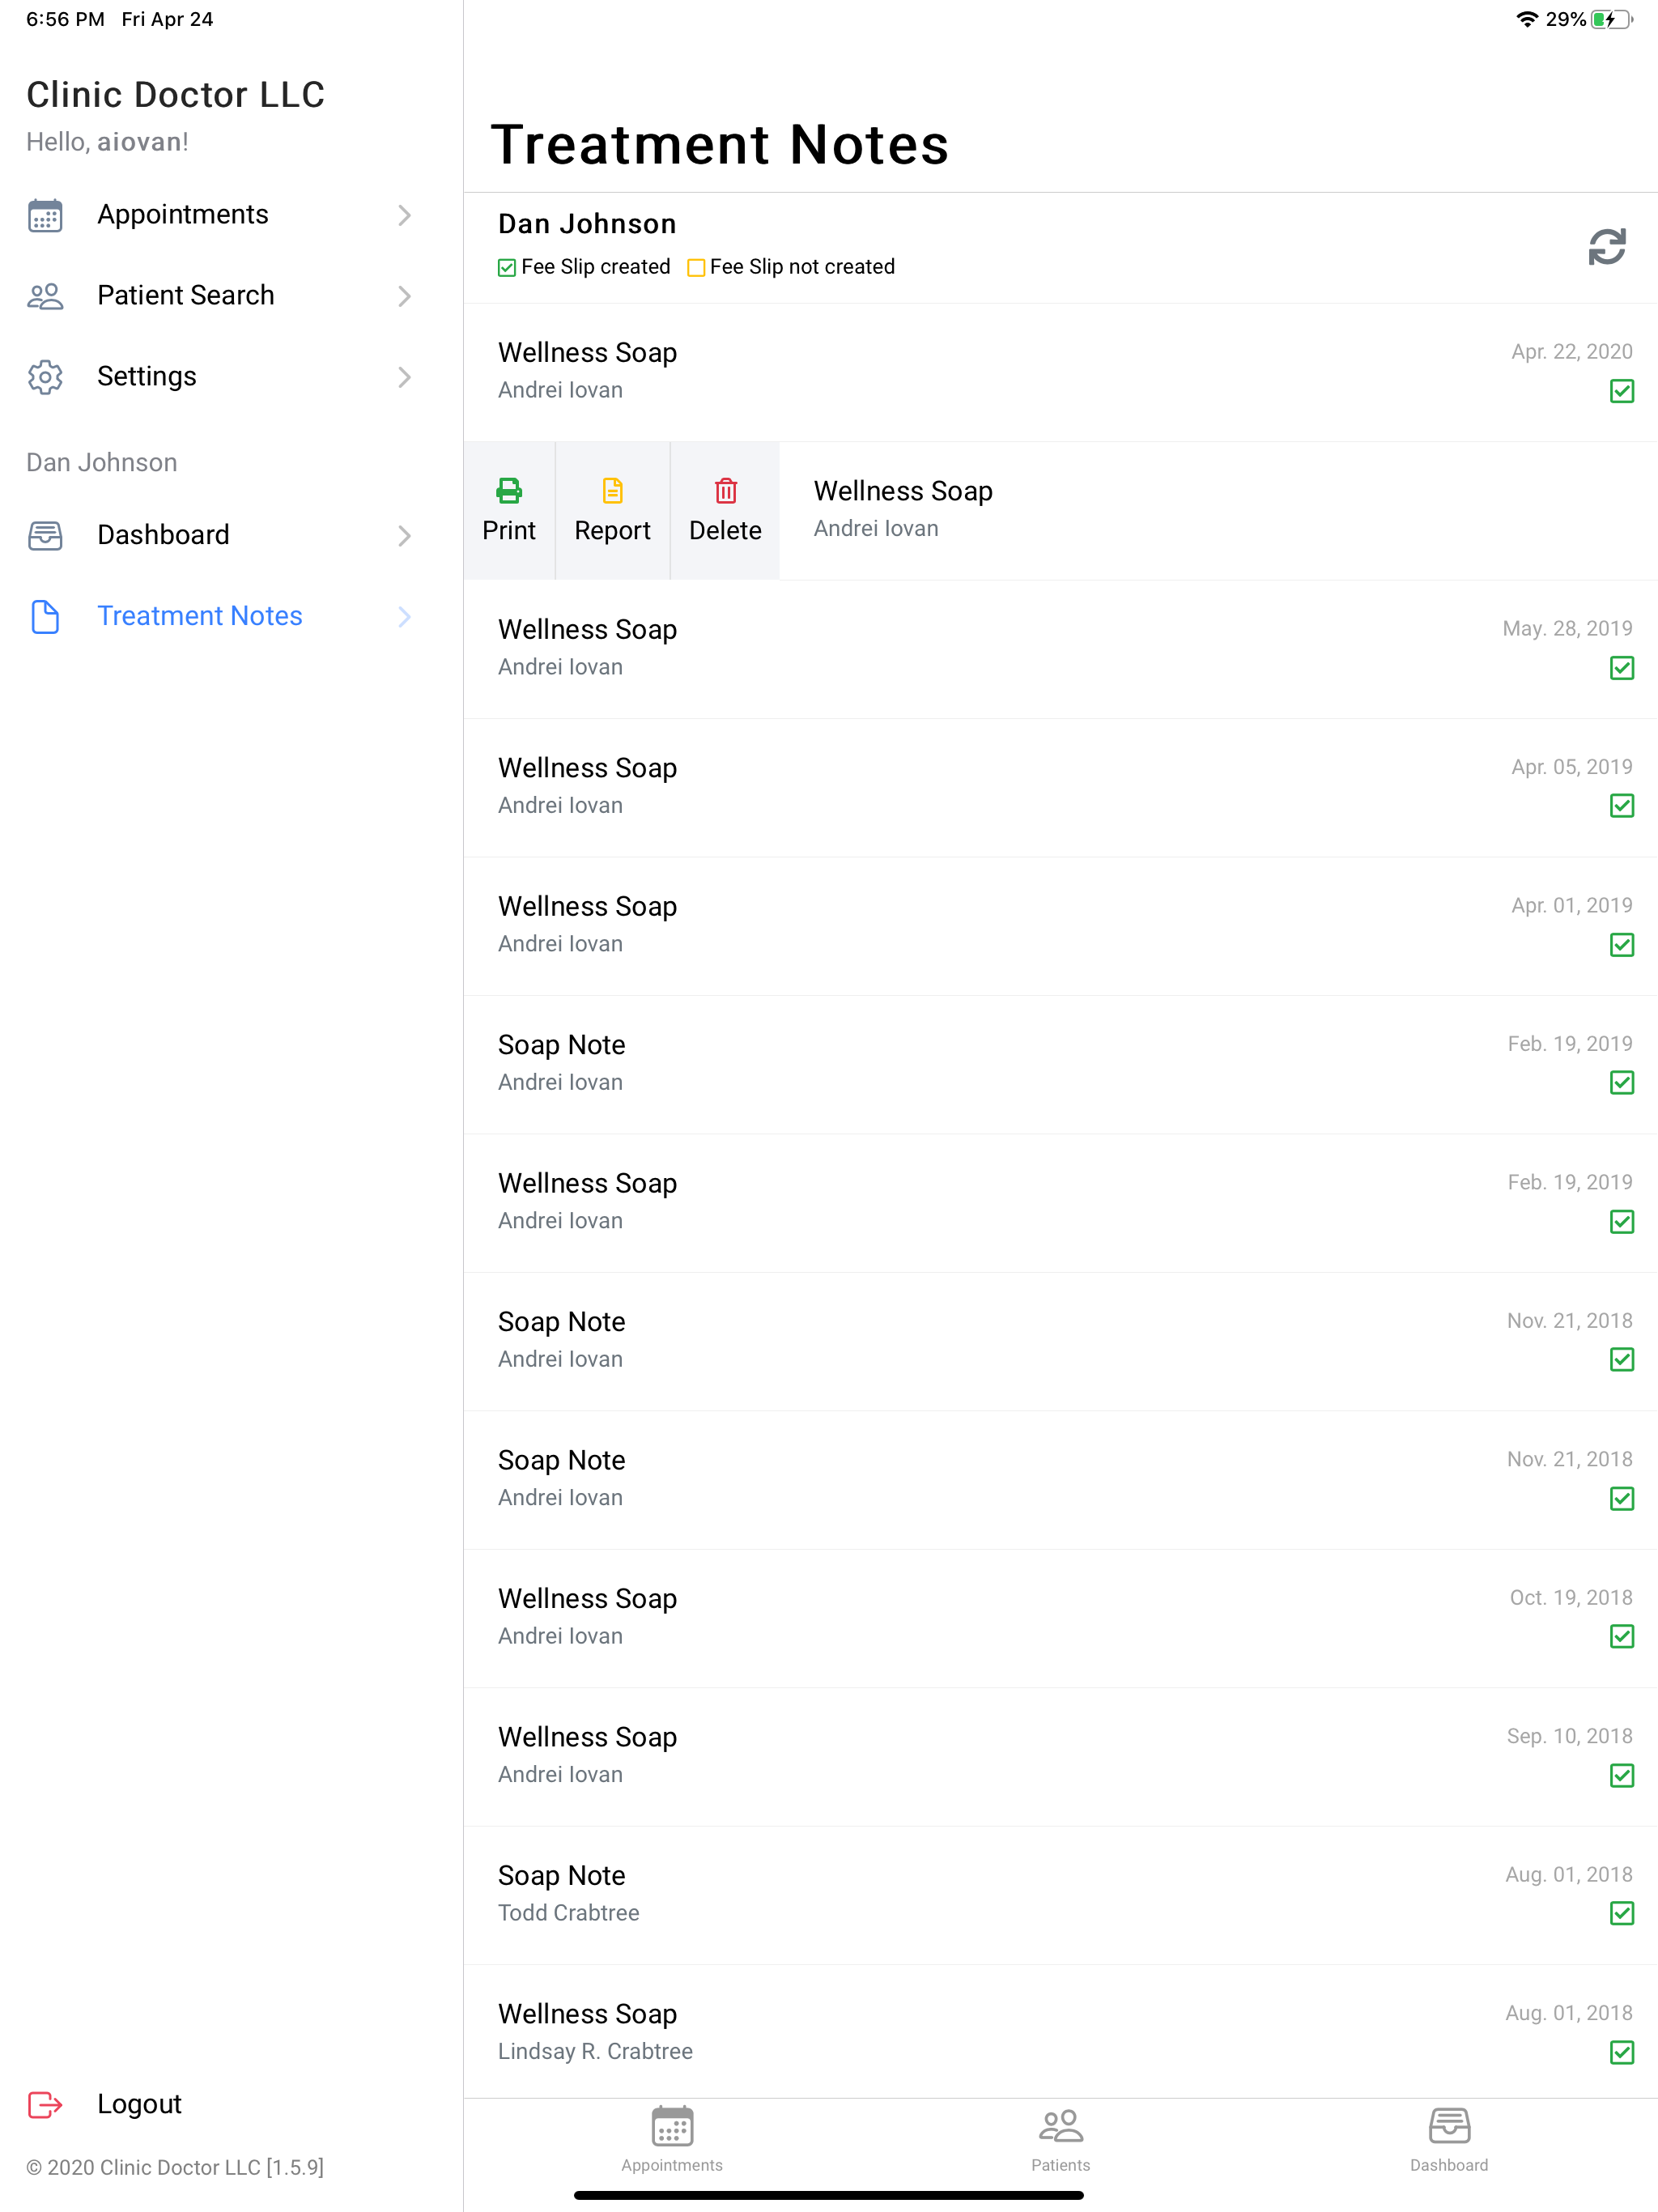Expand Appointments with its chevron
Image resolution: width=1658 pixels, height=2212 pixels.
(404, 215)
